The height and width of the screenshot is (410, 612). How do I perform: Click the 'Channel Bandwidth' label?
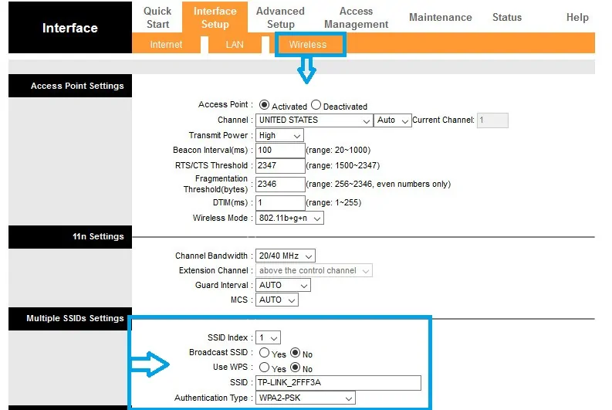tap(211, 256)
